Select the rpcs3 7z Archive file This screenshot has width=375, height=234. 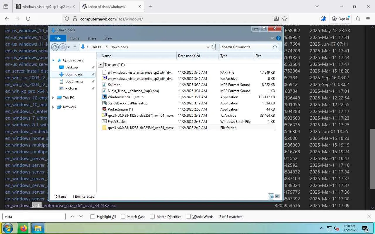pyautogui.click(x=188, y=116)
